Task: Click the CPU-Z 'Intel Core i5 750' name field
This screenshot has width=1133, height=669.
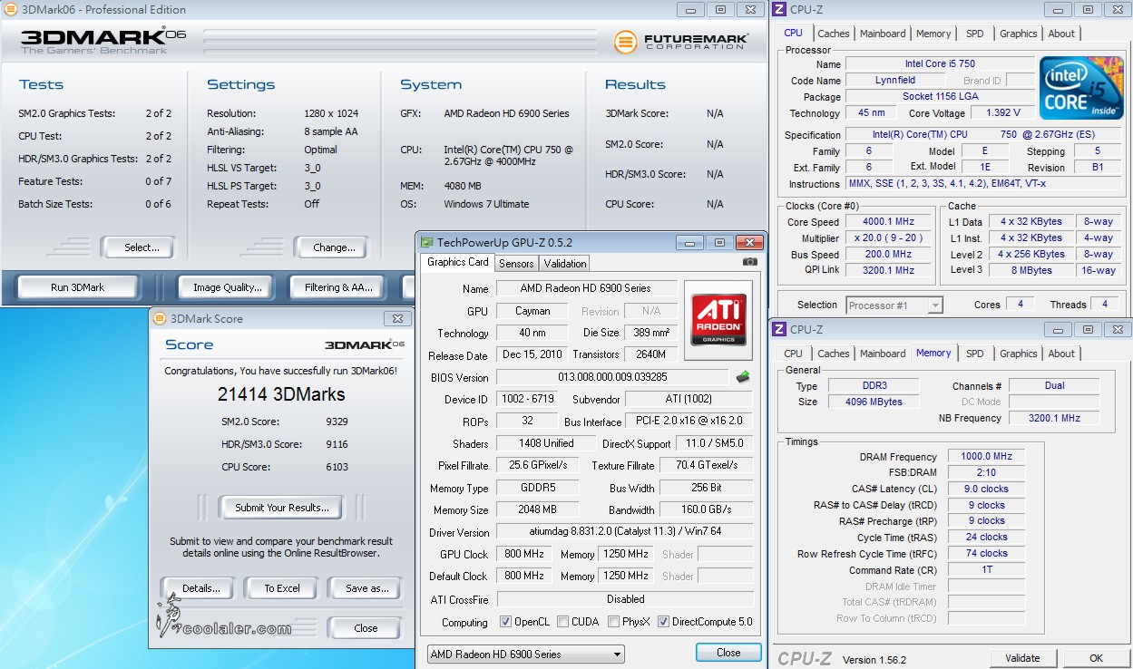Action: [x=939, y=63]
